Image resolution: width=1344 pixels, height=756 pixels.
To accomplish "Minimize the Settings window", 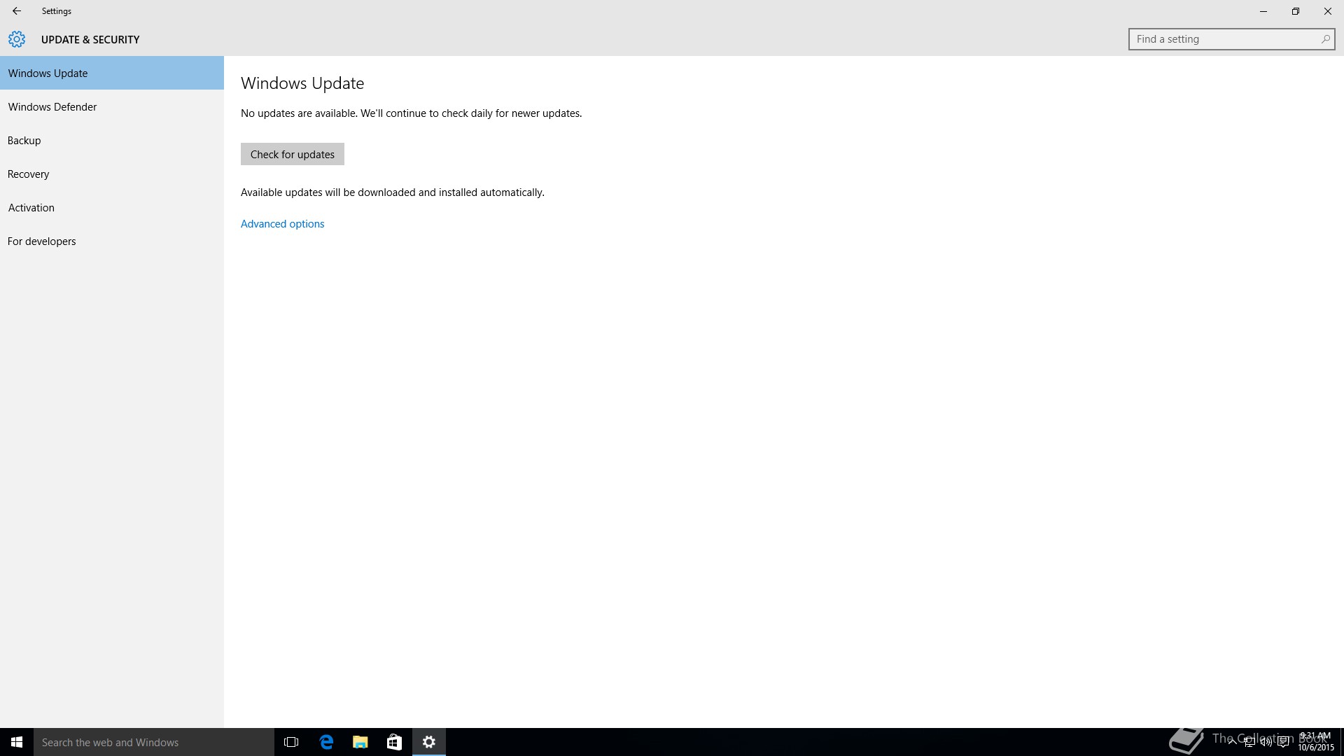I will click(1263, 11).
